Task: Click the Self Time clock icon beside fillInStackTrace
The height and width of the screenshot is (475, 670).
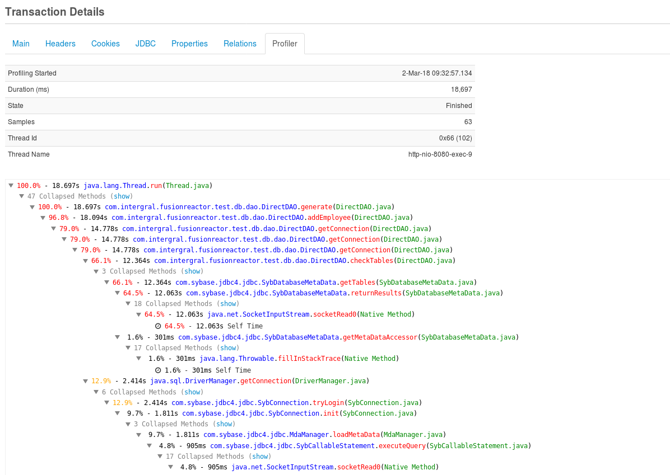Action: pos(157,370)
